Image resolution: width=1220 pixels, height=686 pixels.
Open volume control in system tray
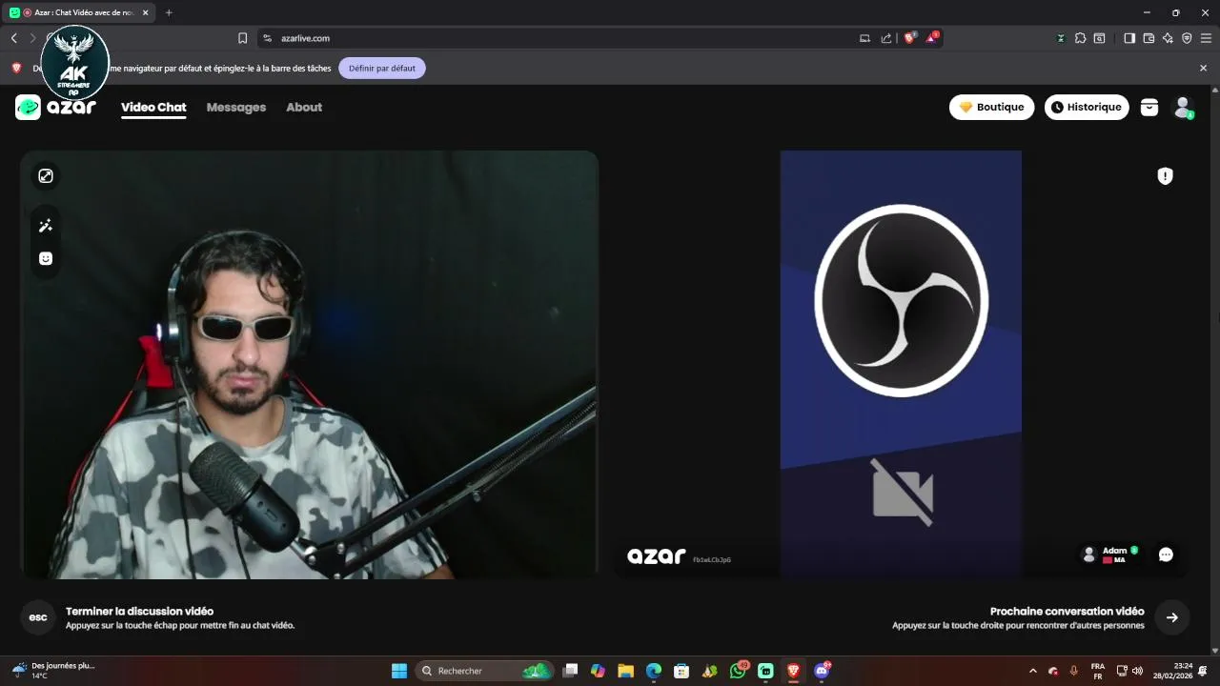pos(1137,671)
